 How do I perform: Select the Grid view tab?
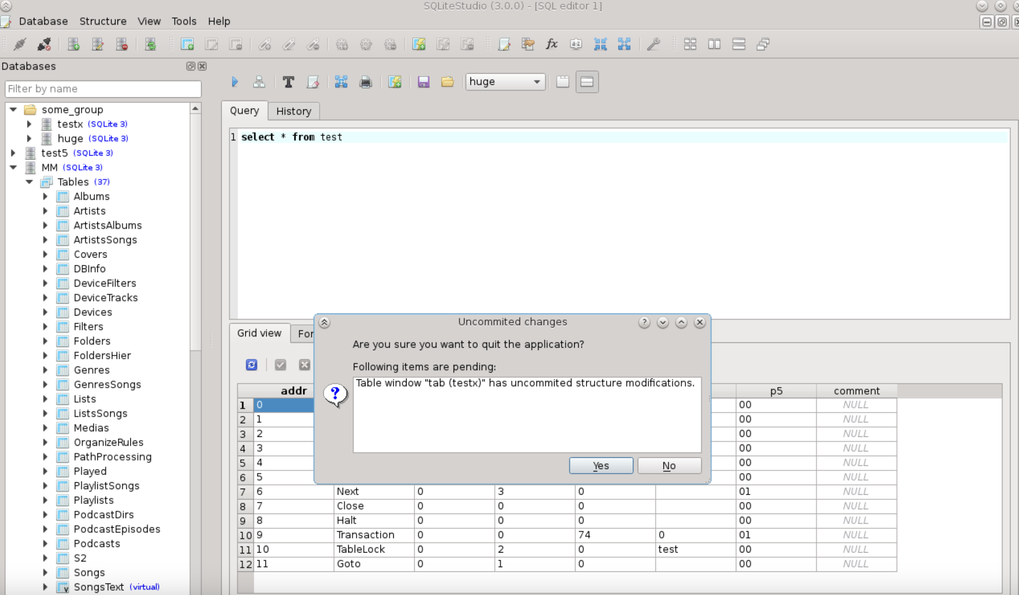[x=259, y=333]
